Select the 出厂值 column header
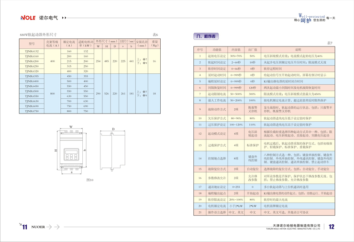The height and width of the screenshot is (242, 354). coord(253,49)
